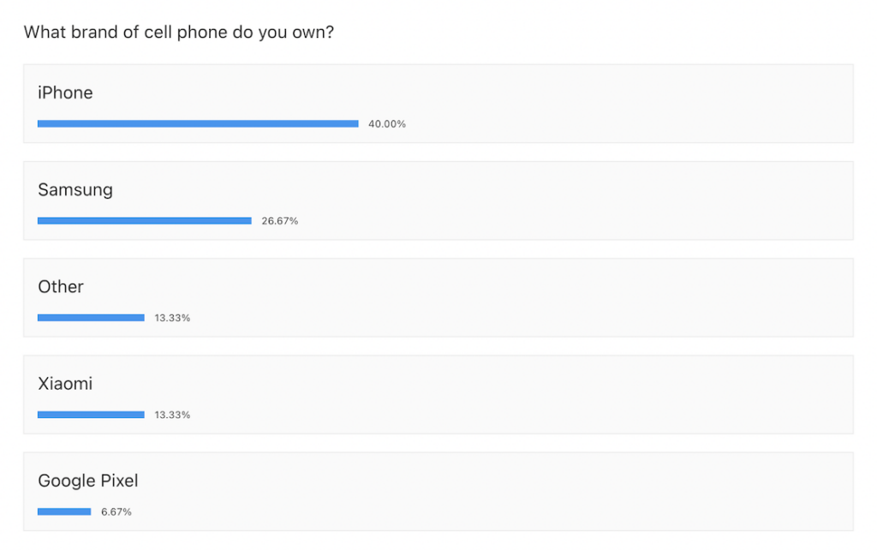Click empty area of Google Pixel card
The image size is (877, 550).
559,491
